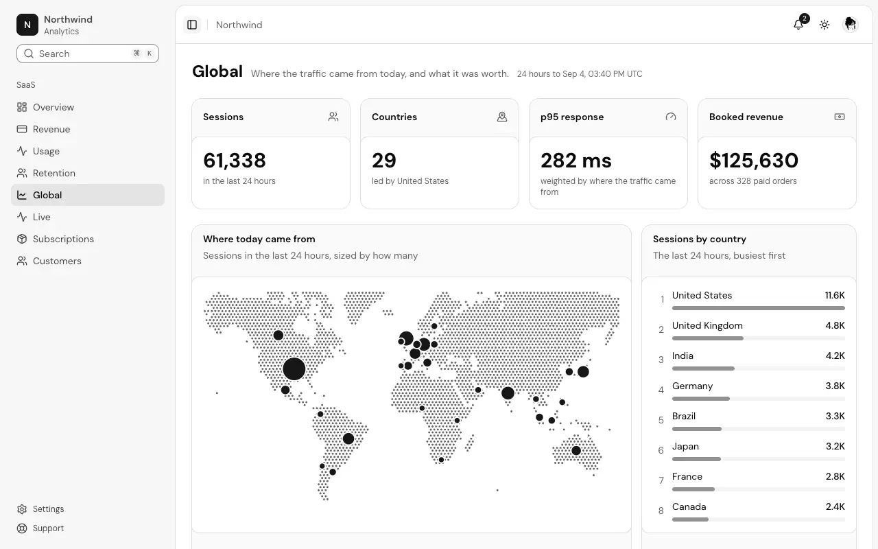This screenshot has width=878, height=549.
Task: Click the 11.6K value for United States
Action: 835,295
